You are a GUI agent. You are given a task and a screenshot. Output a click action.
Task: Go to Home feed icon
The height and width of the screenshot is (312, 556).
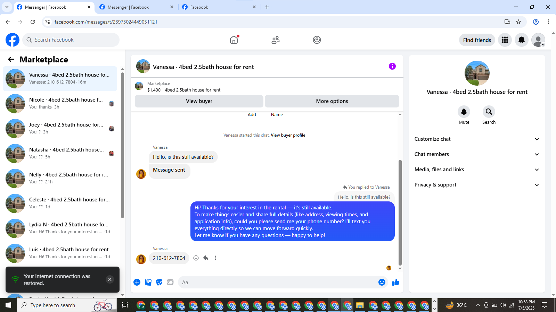(x=234, y=40)
